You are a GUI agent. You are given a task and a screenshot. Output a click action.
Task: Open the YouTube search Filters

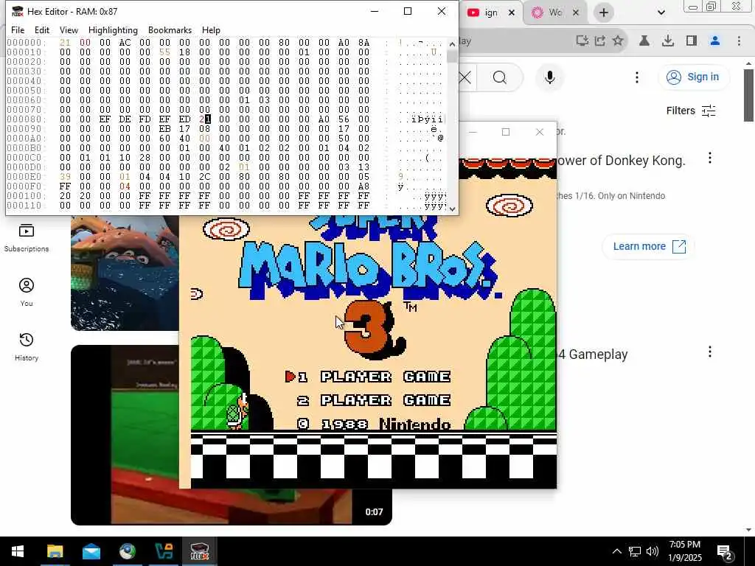coord(691,111)
